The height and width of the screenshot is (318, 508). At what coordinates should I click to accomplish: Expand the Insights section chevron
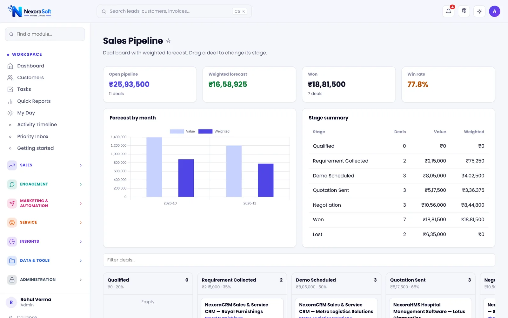point(81,242)
